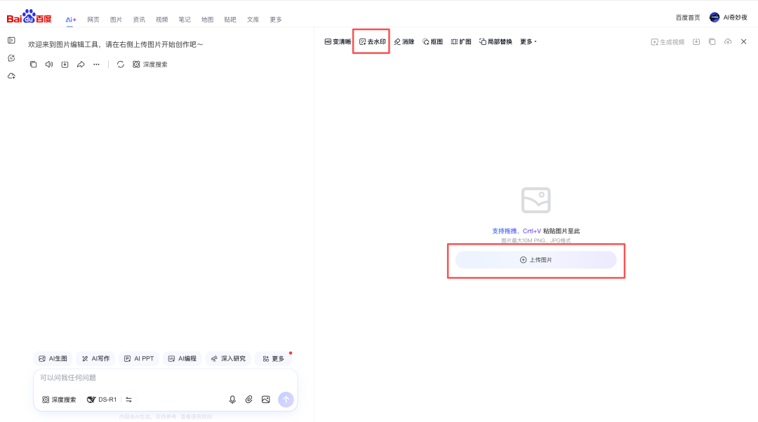Click the image placeholder icon
758x422 pixels.
coord(536,200)
